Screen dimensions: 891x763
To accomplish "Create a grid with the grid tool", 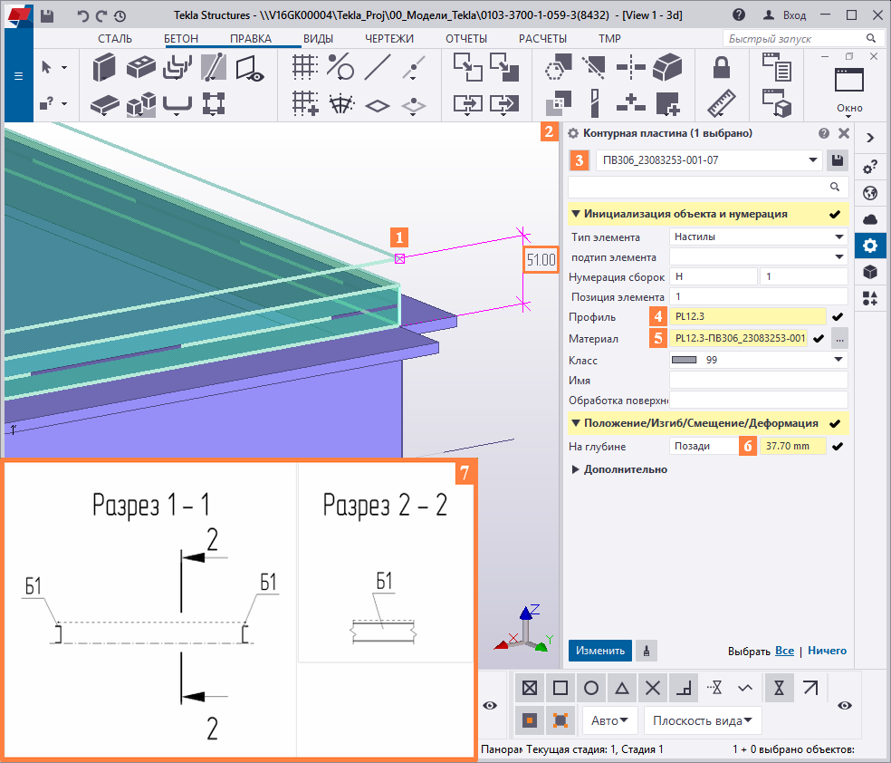I will 304,66.
